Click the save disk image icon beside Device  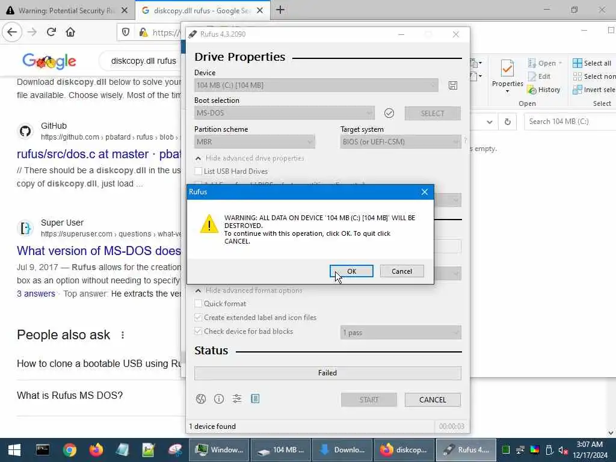click(453, 85)
